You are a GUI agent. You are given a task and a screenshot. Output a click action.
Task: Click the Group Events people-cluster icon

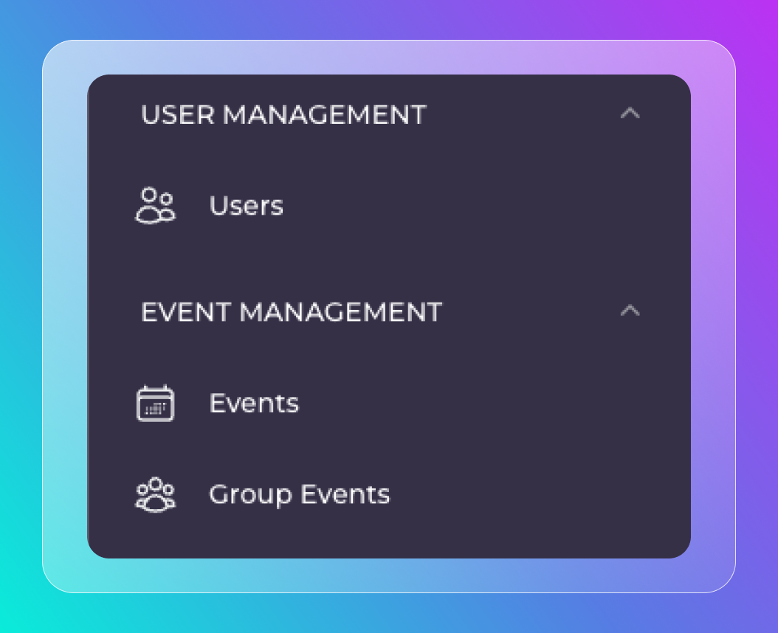coord(155,494)
